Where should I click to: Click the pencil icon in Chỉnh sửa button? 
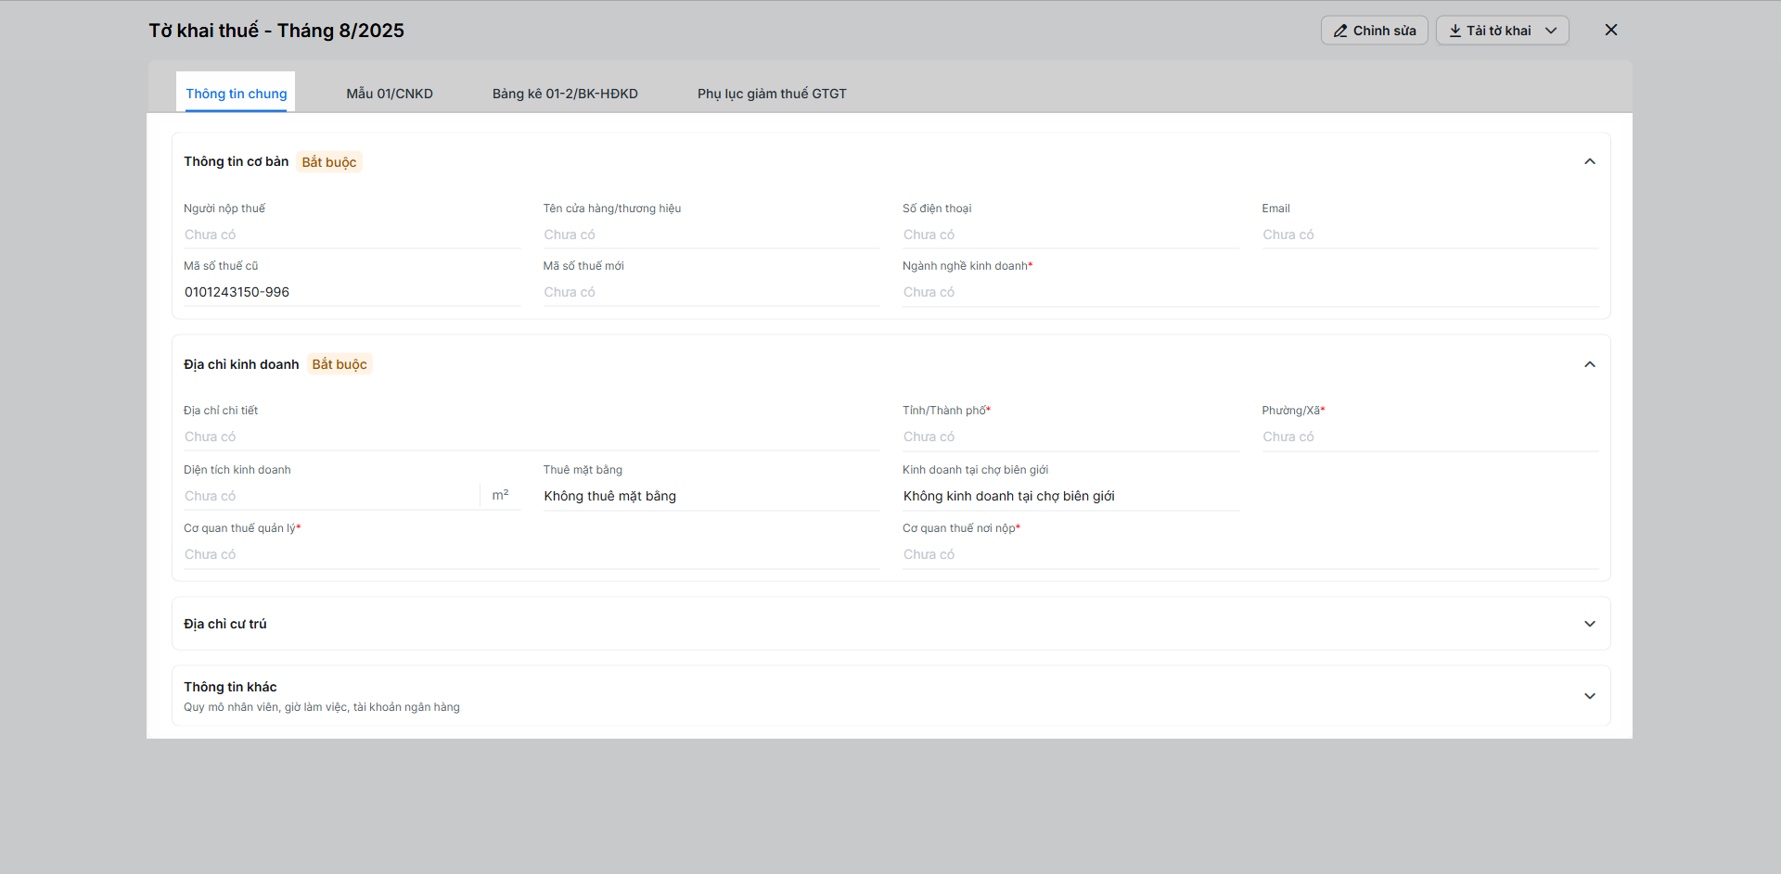click(1340, 31)
